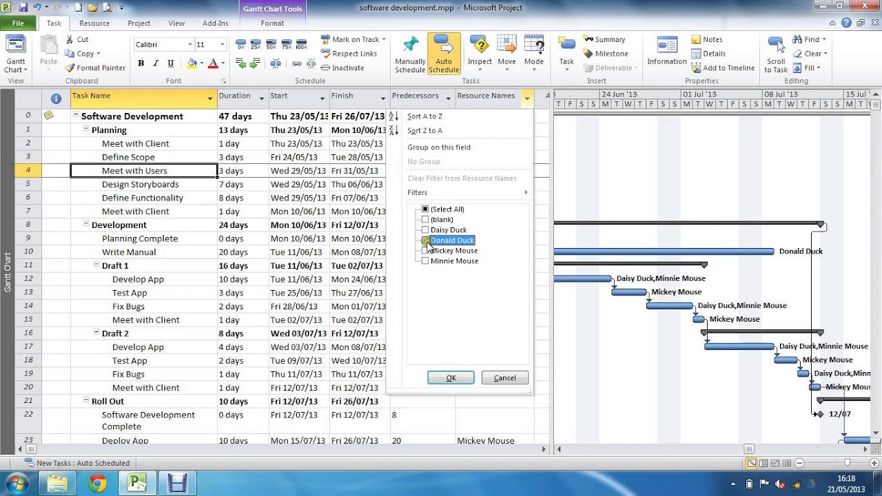Collapse the Roll Out summary task
Screen dimensions: 882x496
[86, 401]
